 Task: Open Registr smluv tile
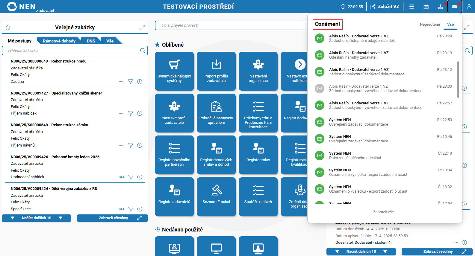258,155
